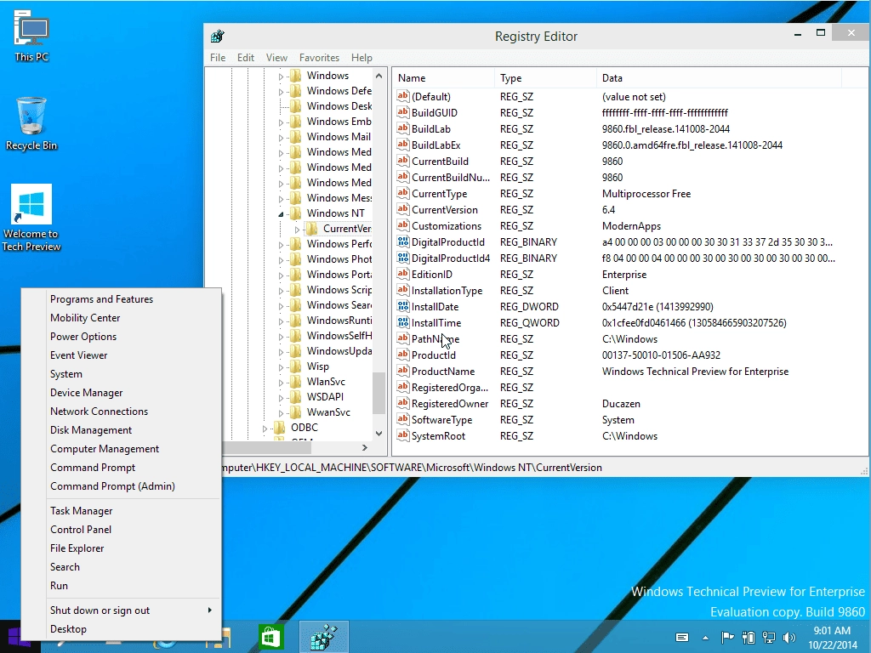Viewport: 871px width, 653px height.
Task: Click tree pane horizontal scroll right arrow
Action: coord(364,447)
